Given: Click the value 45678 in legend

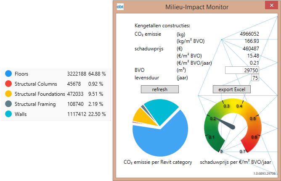Looking at the screenshot, I should 74,84.
